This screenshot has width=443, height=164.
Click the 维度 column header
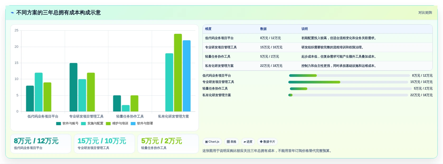208,29
